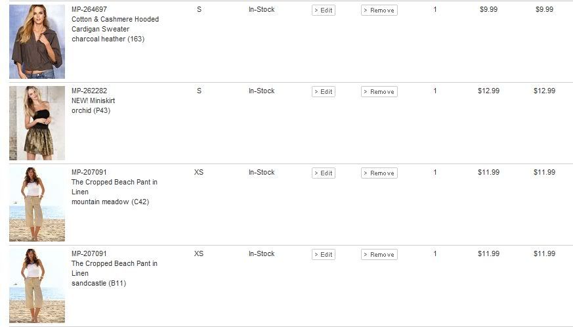Edit the mountain meadow Cropped Beach Pant
The width and height of the screenshot is (573, 327).
(324, 173)
